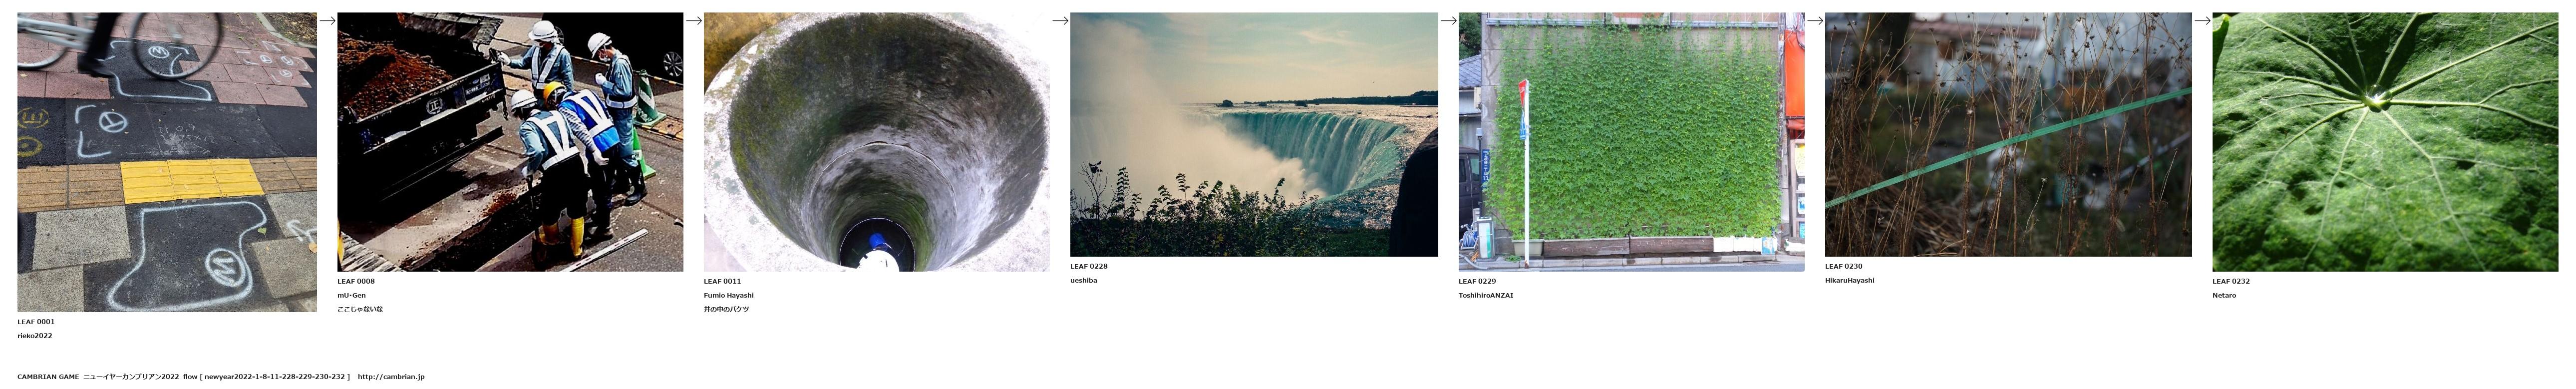Click the HikaruHayashi author name
Image resolution: width=2576 pixels, height=389 pixels.
coord(1850,280)
